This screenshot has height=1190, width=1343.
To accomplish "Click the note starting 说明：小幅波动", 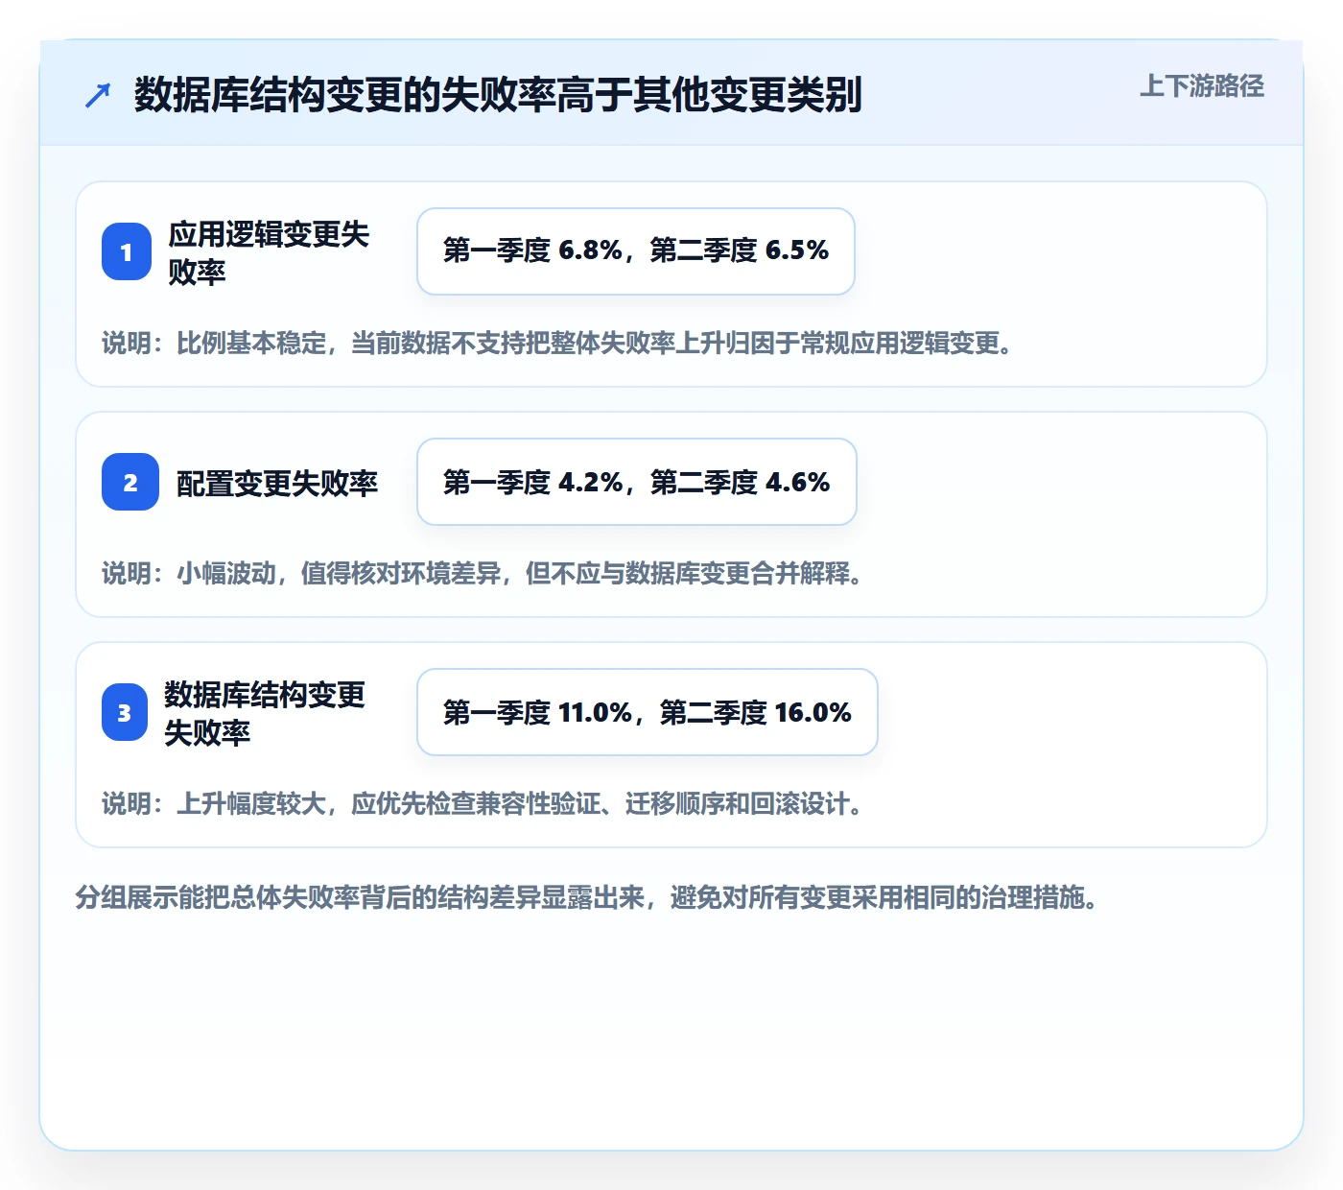I will click(x=484, y=573).
